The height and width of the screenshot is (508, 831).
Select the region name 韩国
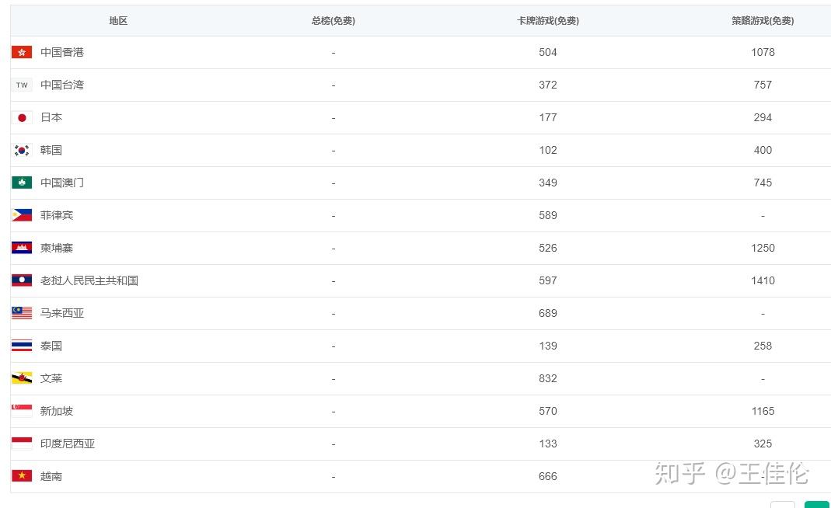51,151
